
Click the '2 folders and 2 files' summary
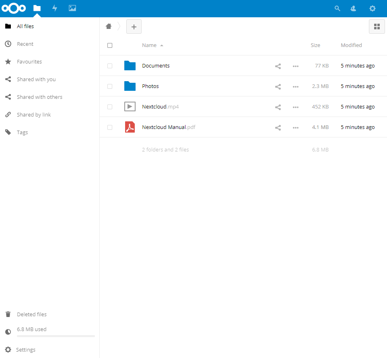pyautogui.click(x=165, y=149)
